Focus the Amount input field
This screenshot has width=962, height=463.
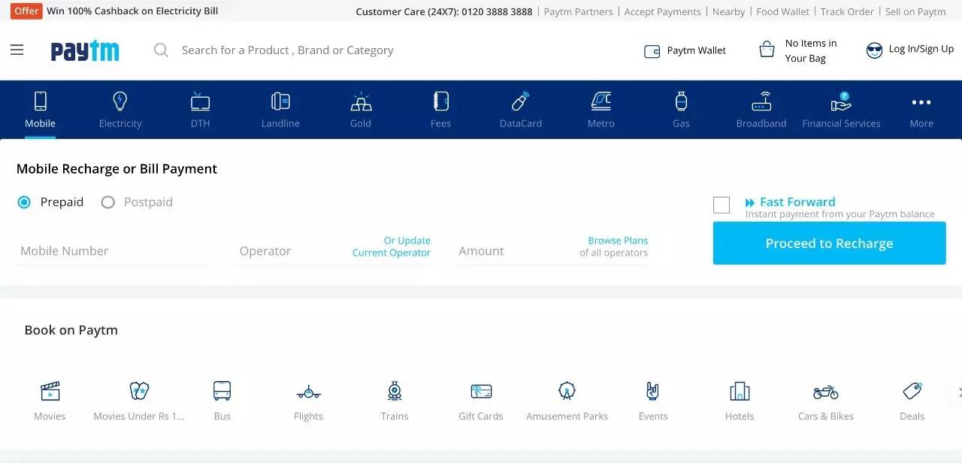pos(552,251)
